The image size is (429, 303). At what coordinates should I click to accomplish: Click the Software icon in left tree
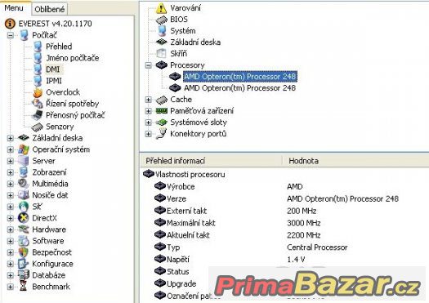tap(24, 241)
